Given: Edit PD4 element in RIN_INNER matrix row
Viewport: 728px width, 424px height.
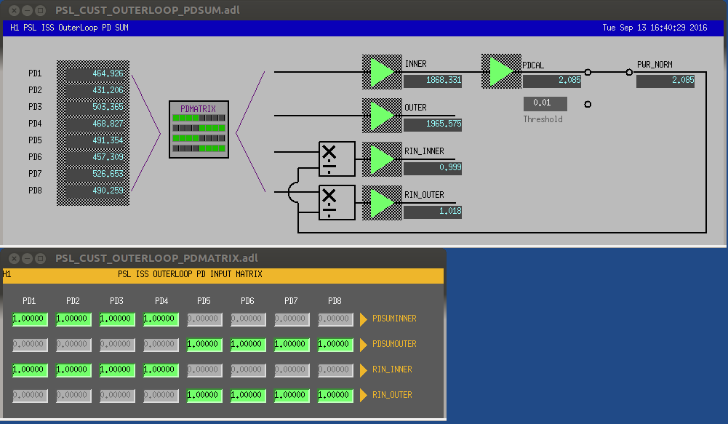Looking at the screenshot, I should pos(161,370).
